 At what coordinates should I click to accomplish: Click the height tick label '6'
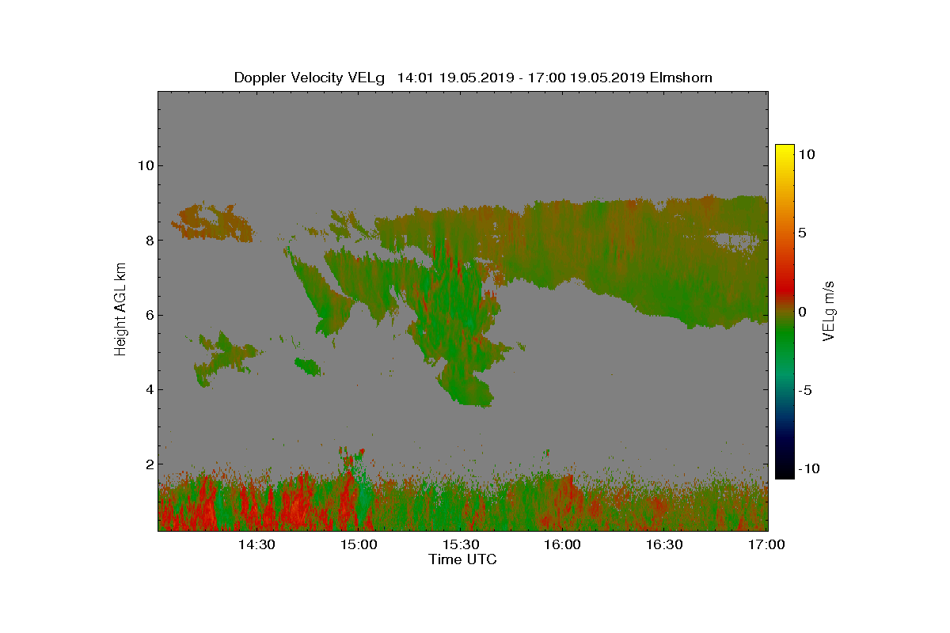click(x=148, y=315)
